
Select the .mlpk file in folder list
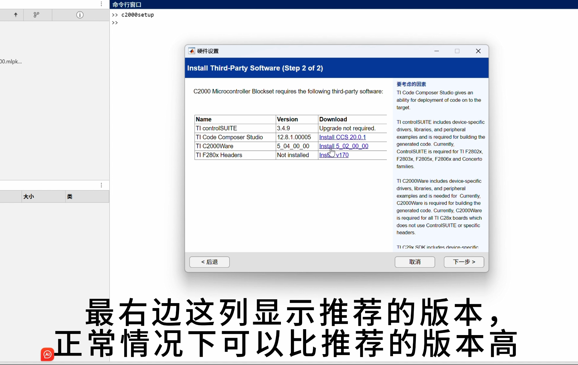coord(11,62)
